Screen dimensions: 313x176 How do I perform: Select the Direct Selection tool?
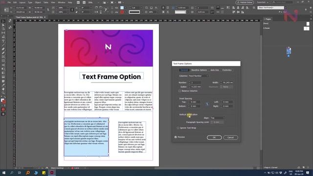3,25
